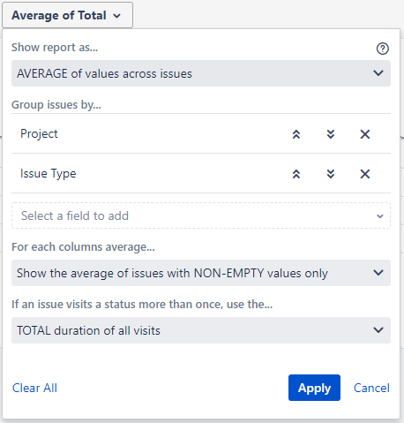
Task: Click small chevron in Select a field box
Action: (x=380, y=216)
